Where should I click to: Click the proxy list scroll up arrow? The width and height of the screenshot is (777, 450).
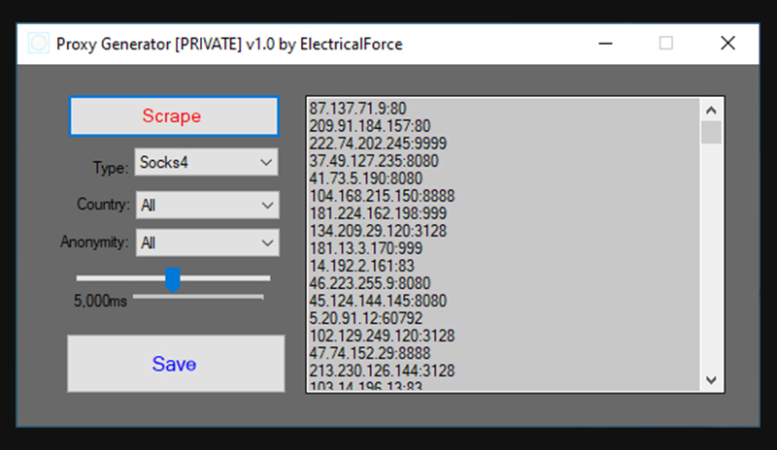(711, 109)
